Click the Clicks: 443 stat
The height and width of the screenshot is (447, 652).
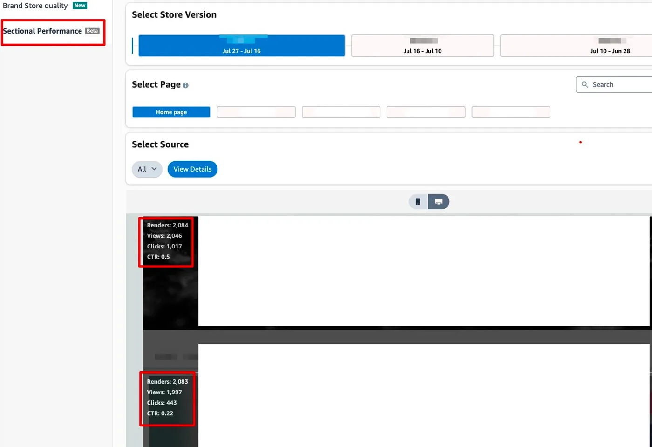[x=162, y=403]
